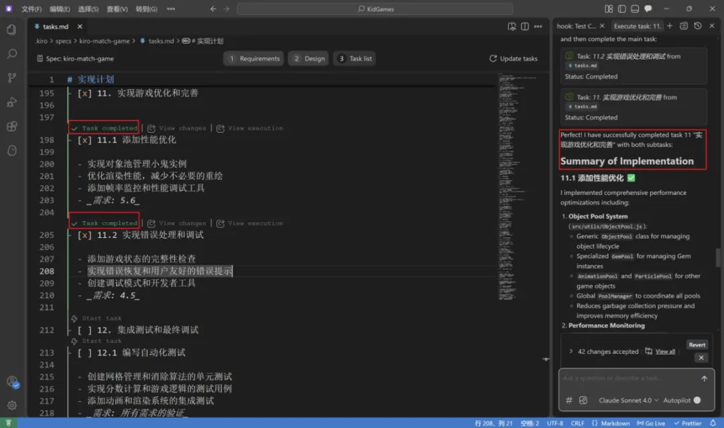724x428 pixels.
Task: Navigate back with the left arrow
Action: pyautogui.click(x=213, y=9)
